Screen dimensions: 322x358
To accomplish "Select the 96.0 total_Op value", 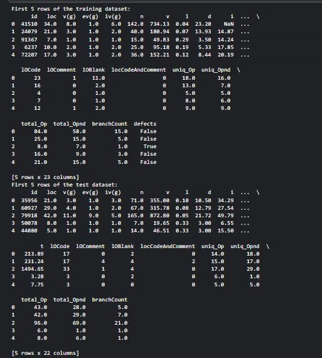I will point(40,323).
